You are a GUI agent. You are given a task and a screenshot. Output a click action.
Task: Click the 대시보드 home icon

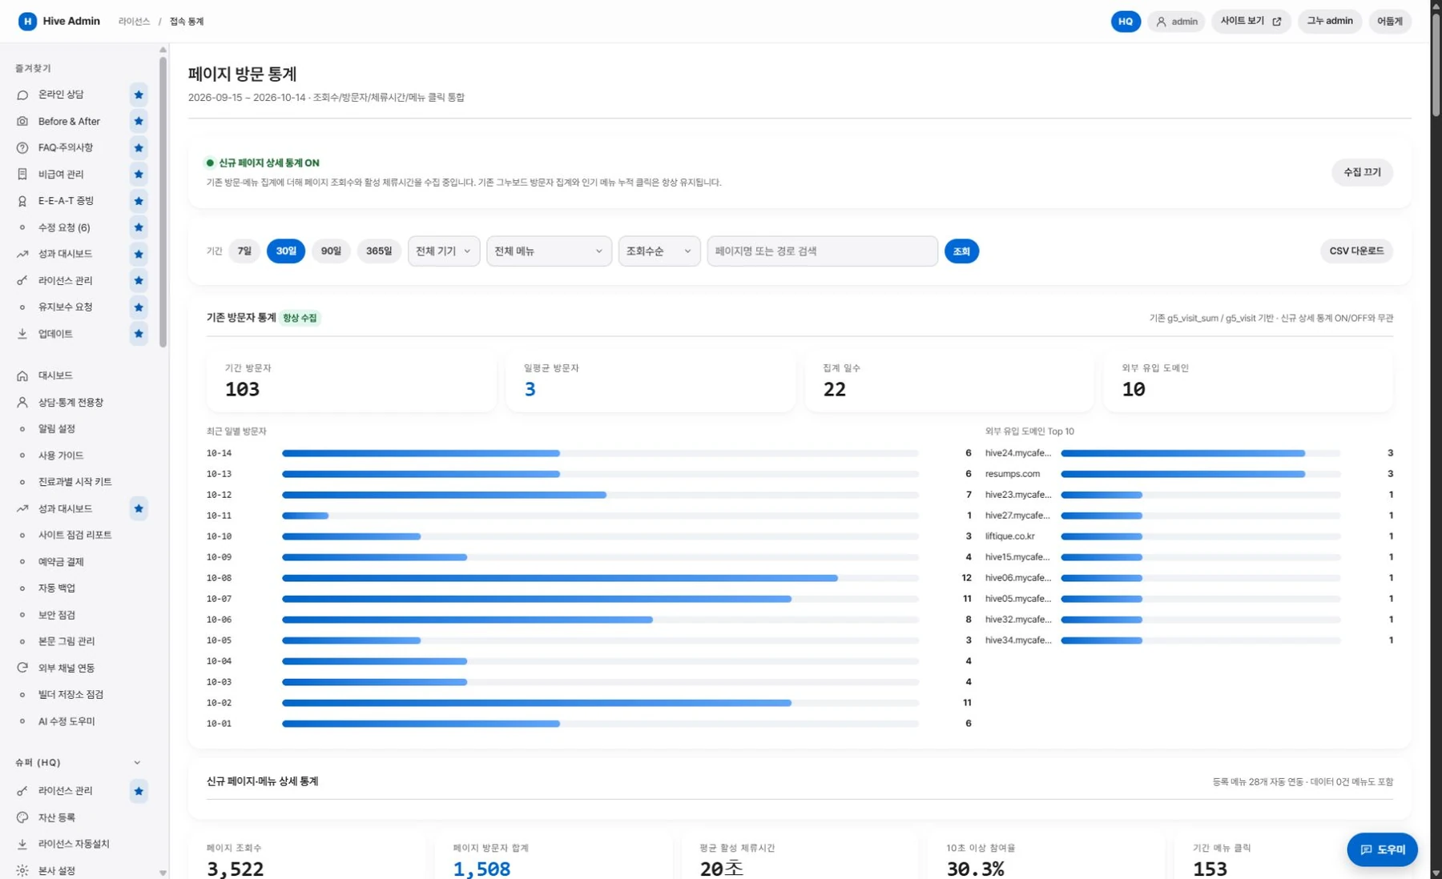pos(22,375)
